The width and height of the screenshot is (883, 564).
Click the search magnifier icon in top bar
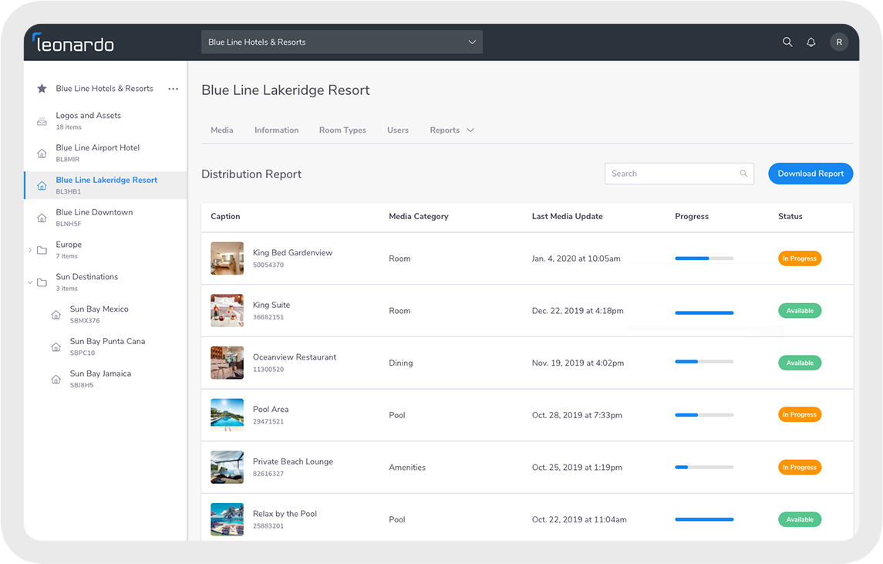(787, 42)
